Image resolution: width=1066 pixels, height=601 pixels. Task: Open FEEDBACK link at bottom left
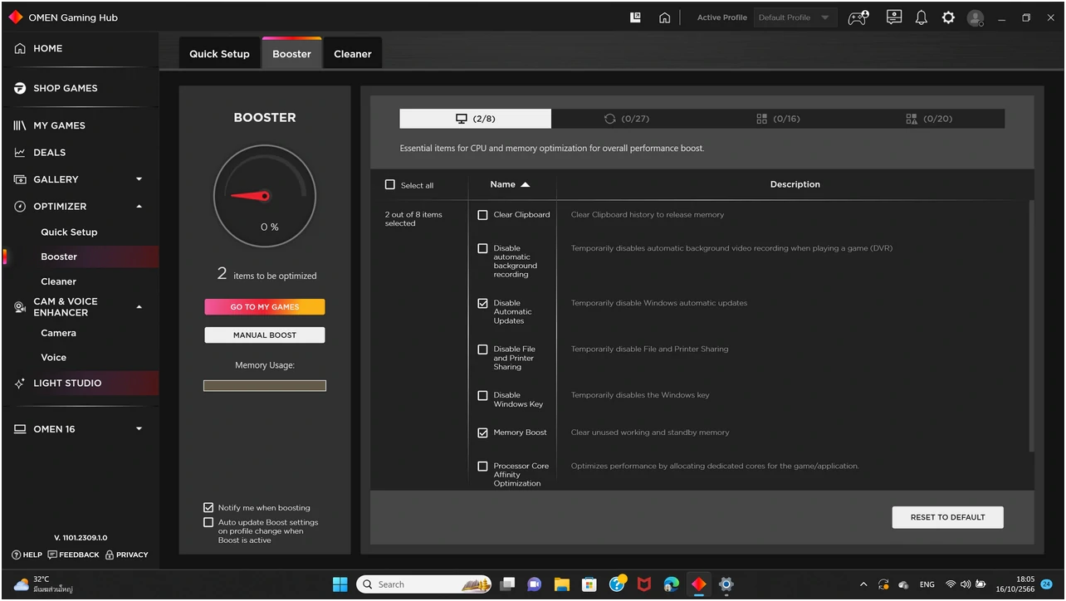pyautogui.click(x=74, y=555)
